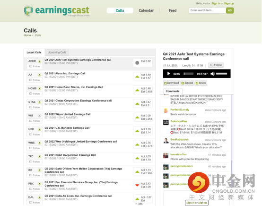Open the Calendar navigation item
This screenshot has width=262, height=206.
[x=146, y=10]
